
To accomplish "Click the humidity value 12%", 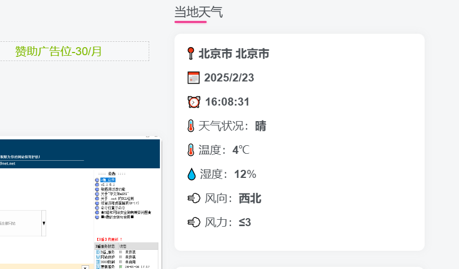I will coord(245,174).
